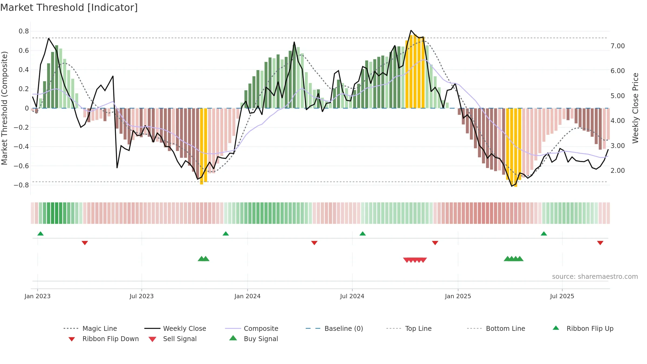Click the chart title Market Threshold [Indicator]

(69, 8)
